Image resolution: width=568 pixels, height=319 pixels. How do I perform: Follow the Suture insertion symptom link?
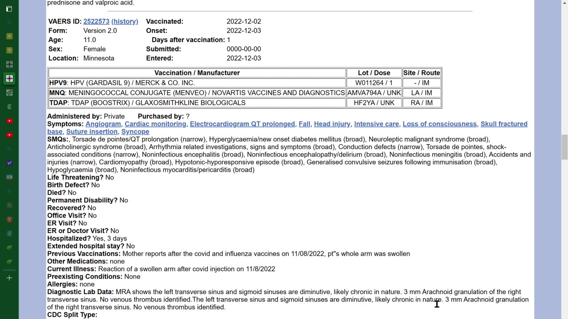(x=92, y=132)
